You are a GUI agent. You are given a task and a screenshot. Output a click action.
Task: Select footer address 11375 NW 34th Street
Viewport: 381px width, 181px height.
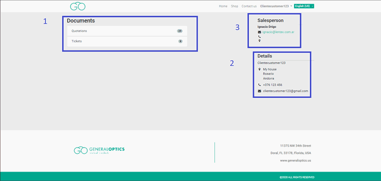[x=295, y=146]
